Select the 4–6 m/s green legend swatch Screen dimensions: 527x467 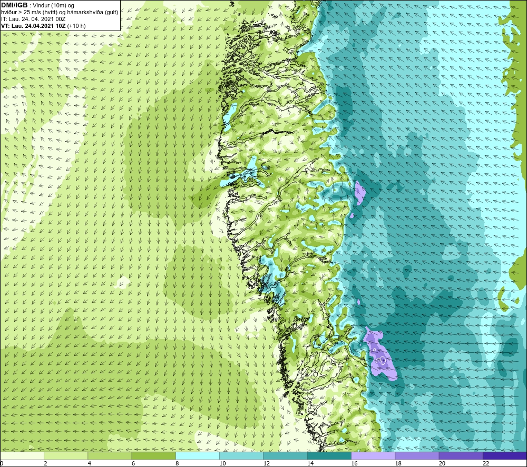click(x=110, y=456)
